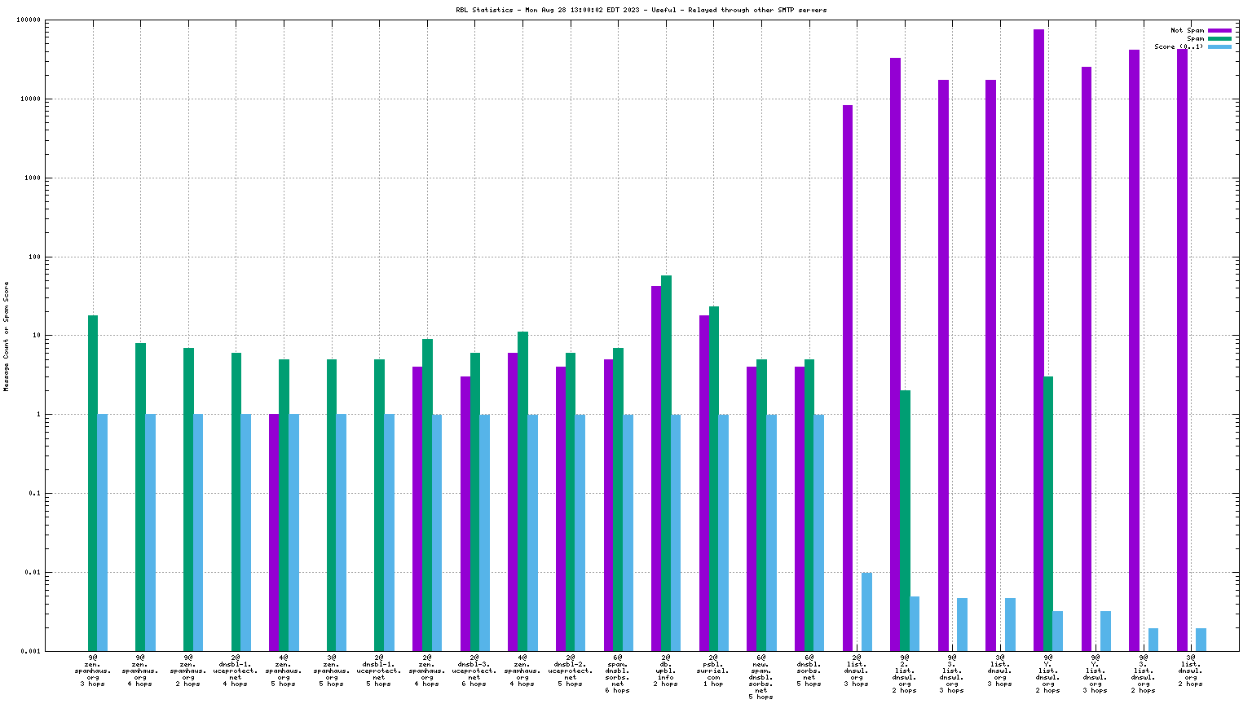This screenshot has height=704, width=1252.
Task: Click the purple Not Spam bar for psbl.surriel.com
Action: pos(704,481)
